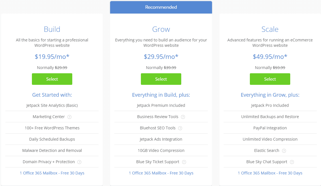Screen dimensions: 321x186
Task: Click Jetpack Pro Included row
Action: pos(270,105)
